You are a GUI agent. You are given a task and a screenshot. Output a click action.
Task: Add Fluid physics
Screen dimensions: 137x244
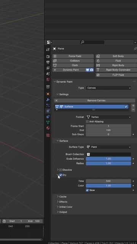[116, 61]
